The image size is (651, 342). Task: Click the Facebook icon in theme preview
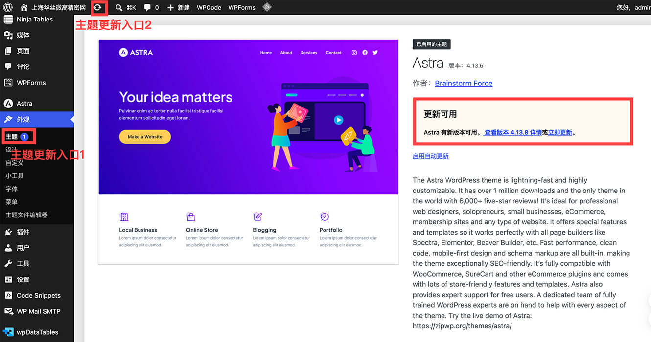tap(365, 52)
